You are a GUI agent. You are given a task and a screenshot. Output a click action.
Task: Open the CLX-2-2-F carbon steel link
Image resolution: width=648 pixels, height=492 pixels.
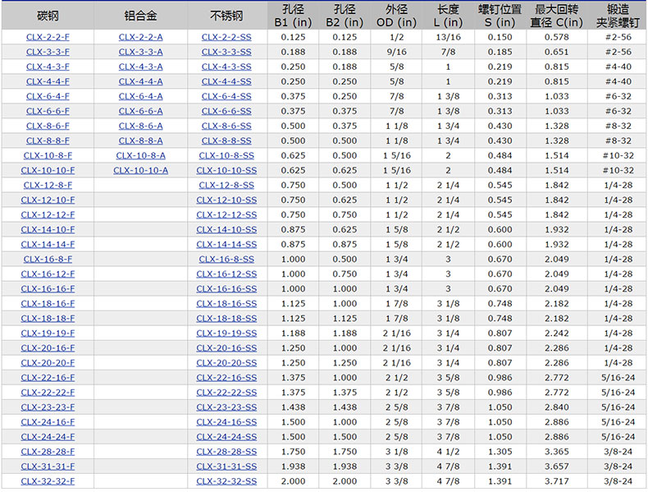(48, 37)
